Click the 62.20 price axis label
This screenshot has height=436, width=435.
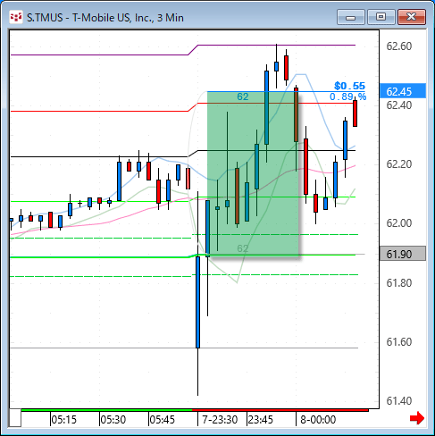click(399, 164)
